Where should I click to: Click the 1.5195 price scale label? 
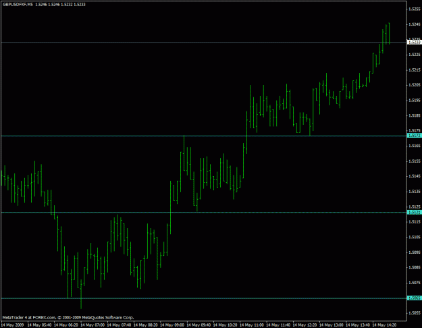coord(415,101)
